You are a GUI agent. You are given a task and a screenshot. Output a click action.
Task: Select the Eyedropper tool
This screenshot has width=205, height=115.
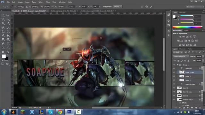coord(8,23)
